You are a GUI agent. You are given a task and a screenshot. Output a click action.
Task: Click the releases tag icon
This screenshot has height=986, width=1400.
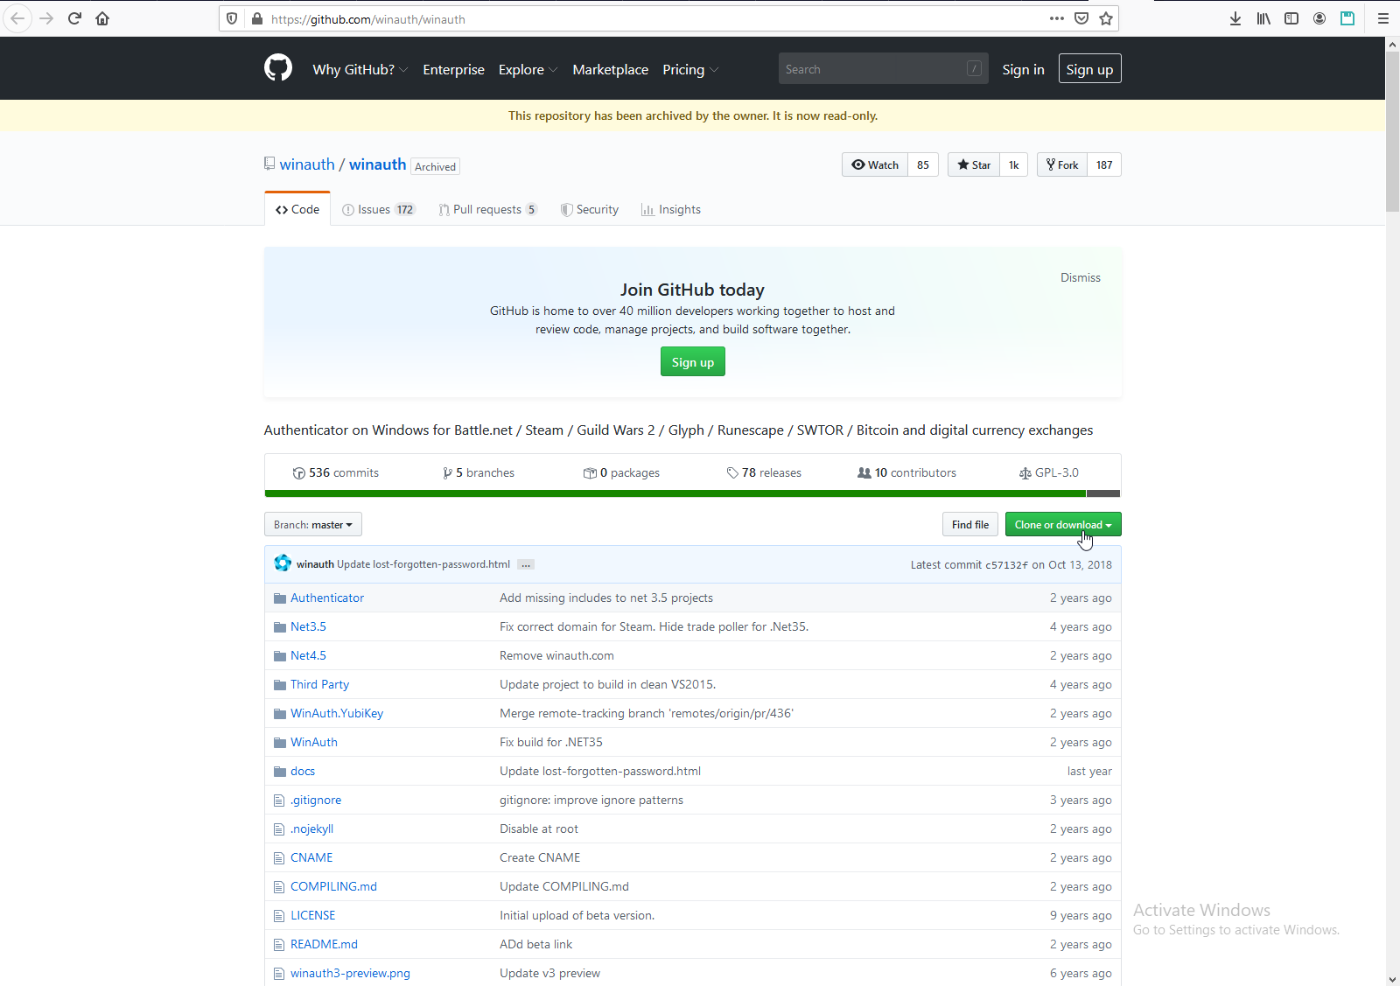tap(732, 473)
